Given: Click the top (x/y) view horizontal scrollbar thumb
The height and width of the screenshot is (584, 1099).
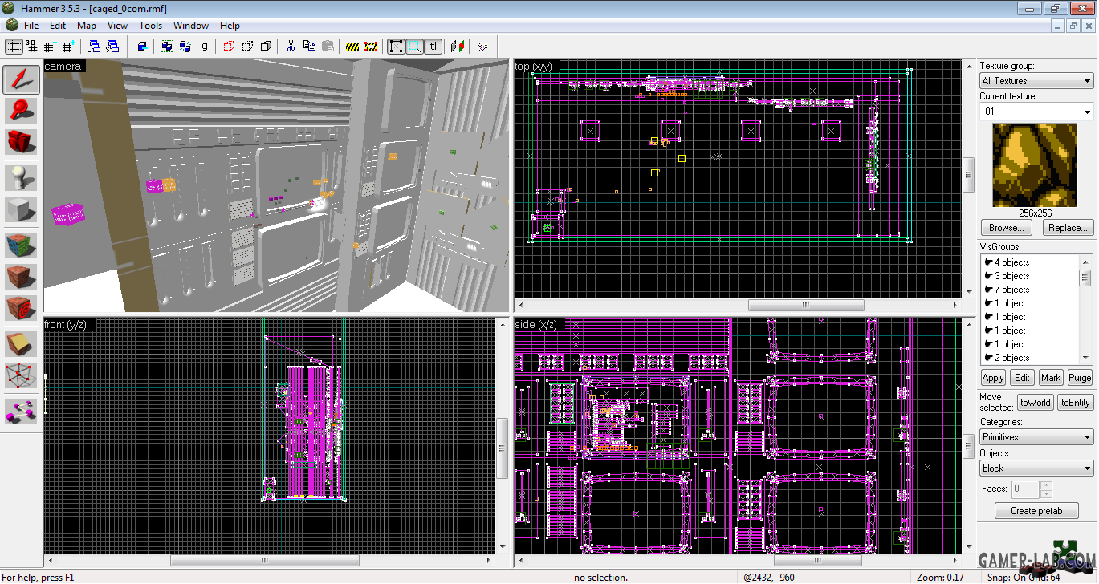Looking at the screenshot, I should pos(805,305).
